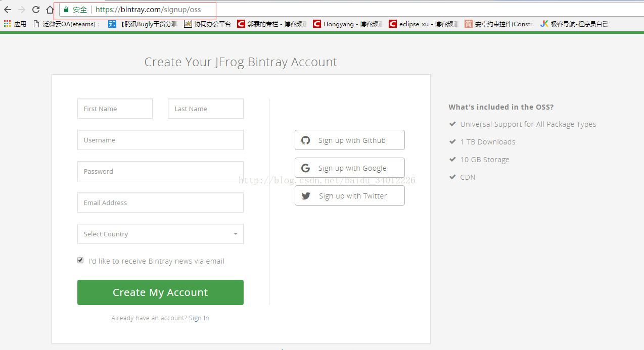The width and height of the screenshot is (644, 350).
Task: Open the browser home icon
Action: 50,10
